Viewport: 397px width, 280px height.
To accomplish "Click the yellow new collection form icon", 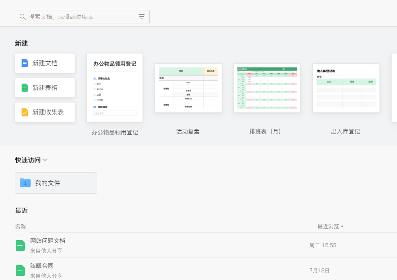I will (x=24, y=112).
